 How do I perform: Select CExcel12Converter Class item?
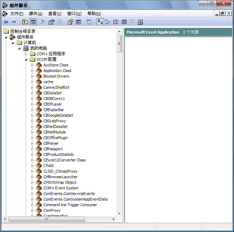click(x=65, y=160)
